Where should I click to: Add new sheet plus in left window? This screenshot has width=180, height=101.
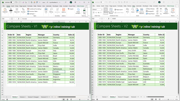[x=52, y=97]
